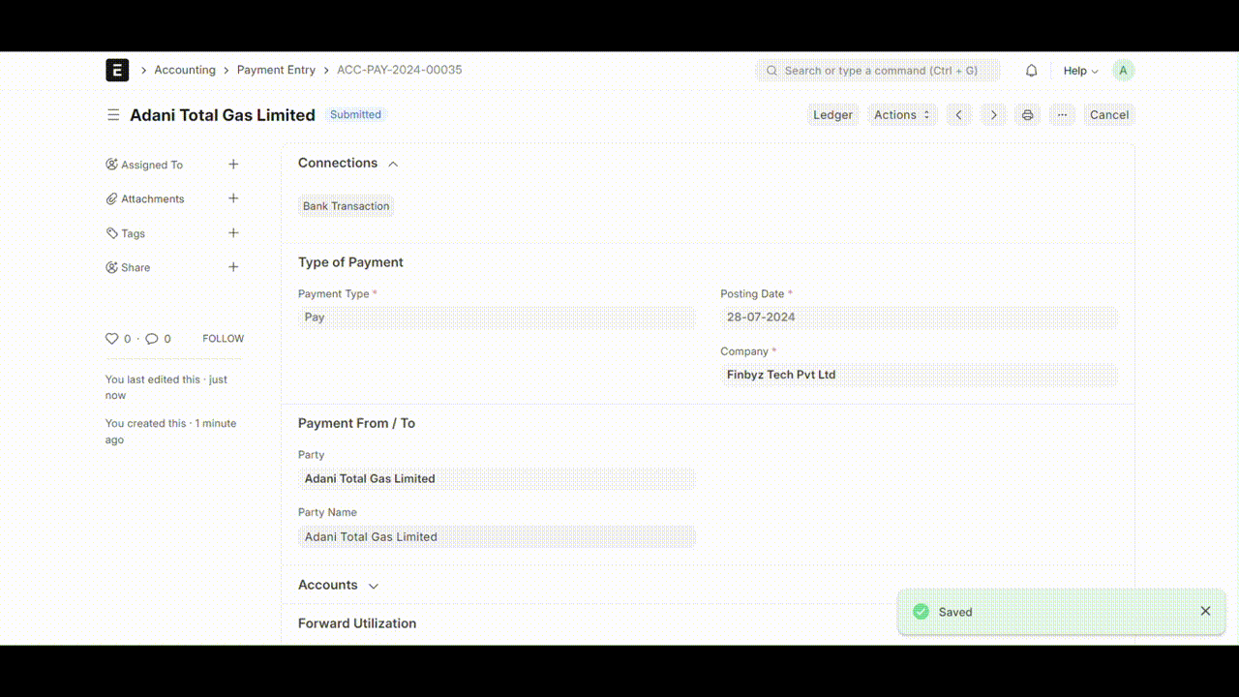The height and width of the screenshot is (697, 1239).
Task: Go to Payment Entry breadcrumb
Action: 276,70
